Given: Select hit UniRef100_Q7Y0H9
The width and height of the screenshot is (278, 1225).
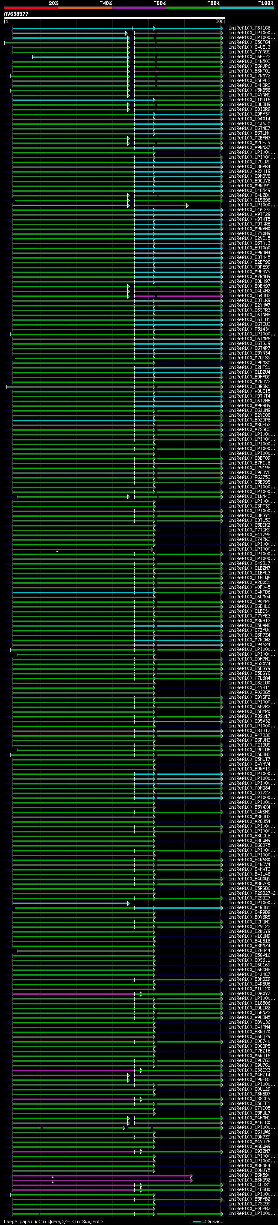Looking at the screenshot, I should click(x=249, y=233).
